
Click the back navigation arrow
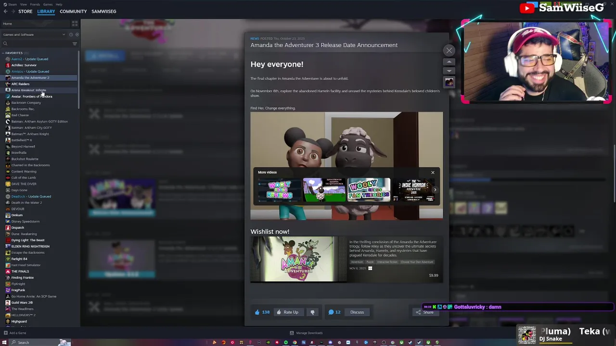[x=5, y=11]
